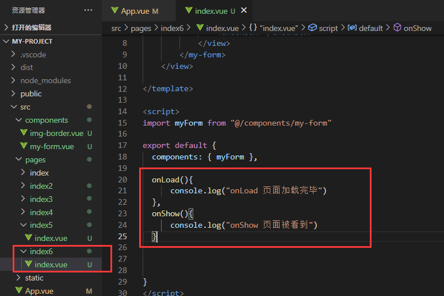Click the pages breadcrumb segment
Screen dimensions: 444x296
pos(141,28)
